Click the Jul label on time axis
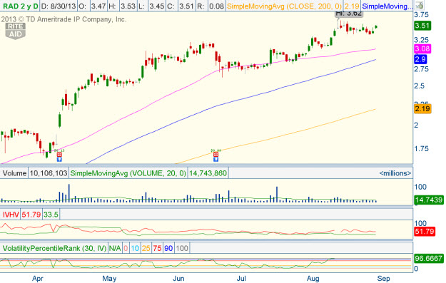The width and height of the screenshot is (446, 283). pos(241,279)
